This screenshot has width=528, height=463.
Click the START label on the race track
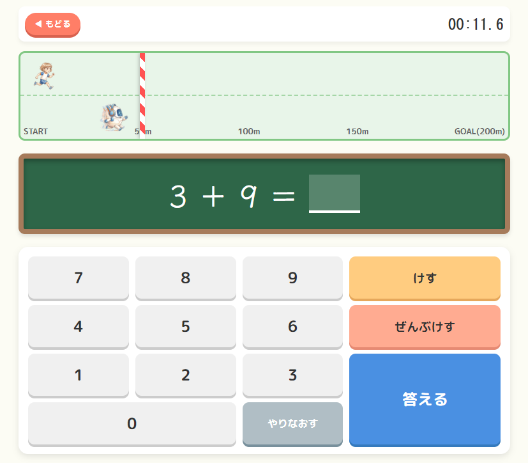coord(35,131)
